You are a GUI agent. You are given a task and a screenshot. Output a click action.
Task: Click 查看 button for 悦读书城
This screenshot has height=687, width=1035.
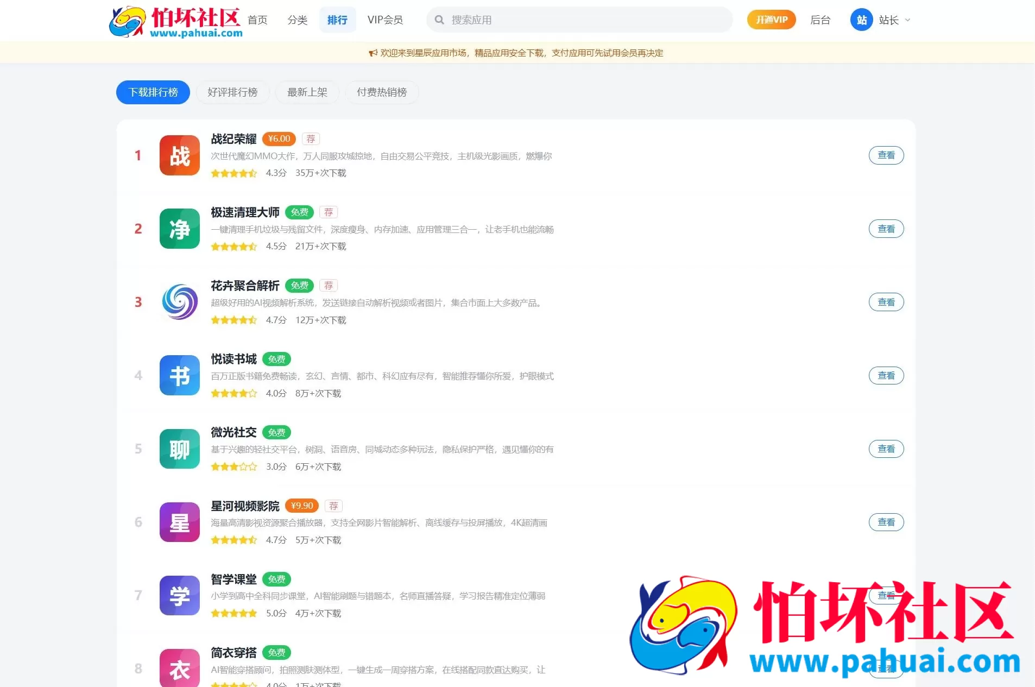coord(886,375)
